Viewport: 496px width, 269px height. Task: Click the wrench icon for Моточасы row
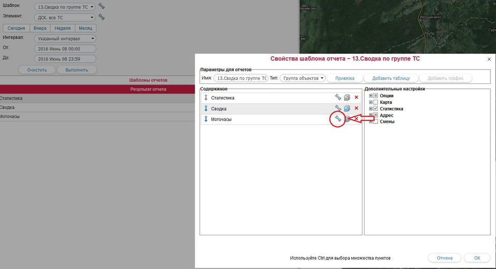pos(338,119)
